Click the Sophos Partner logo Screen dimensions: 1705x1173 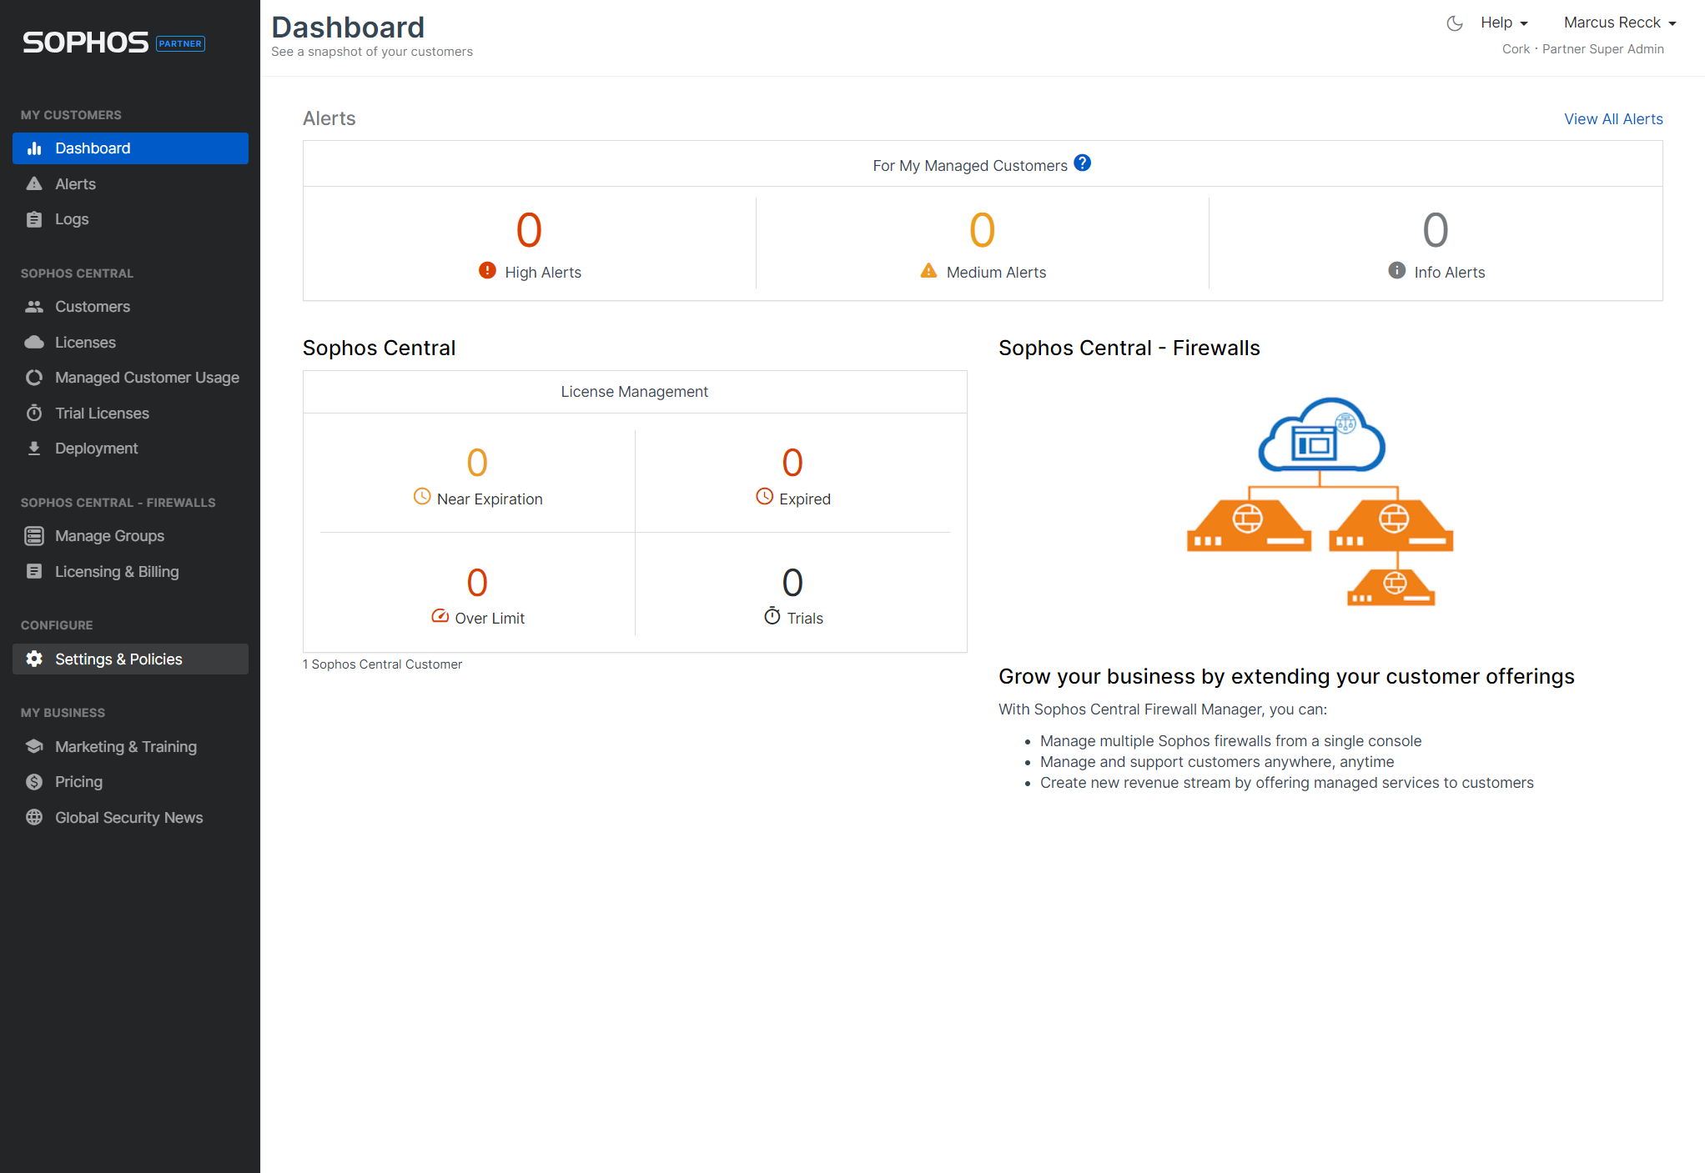113,43
